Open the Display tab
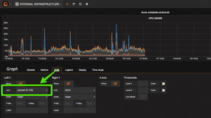The image size is (211, 118). (82, 70)
